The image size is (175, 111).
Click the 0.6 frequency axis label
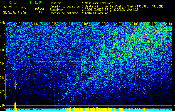pos(3,105)
